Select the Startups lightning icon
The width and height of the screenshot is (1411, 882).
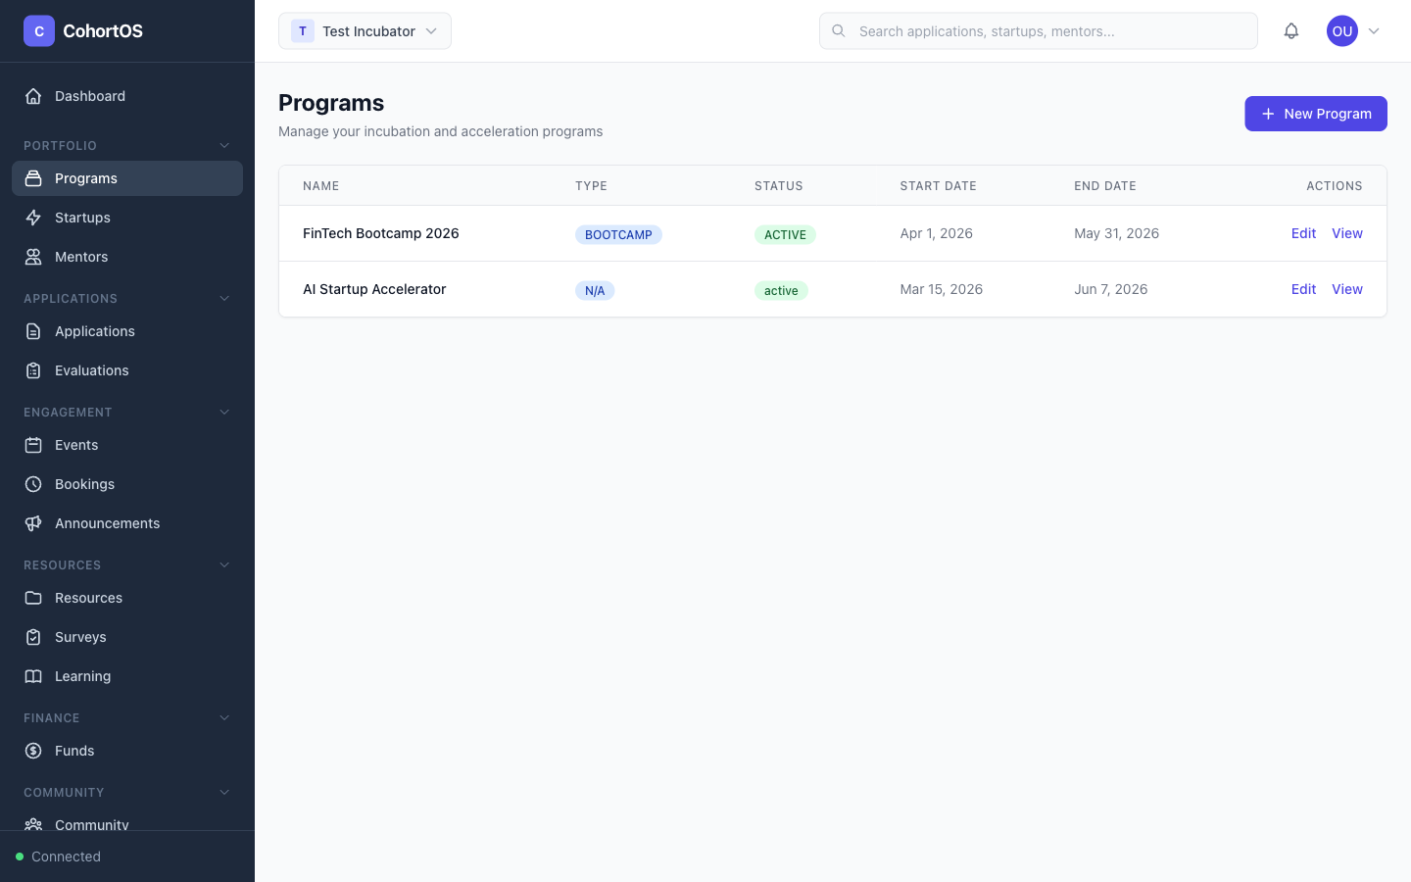(33, 218)
